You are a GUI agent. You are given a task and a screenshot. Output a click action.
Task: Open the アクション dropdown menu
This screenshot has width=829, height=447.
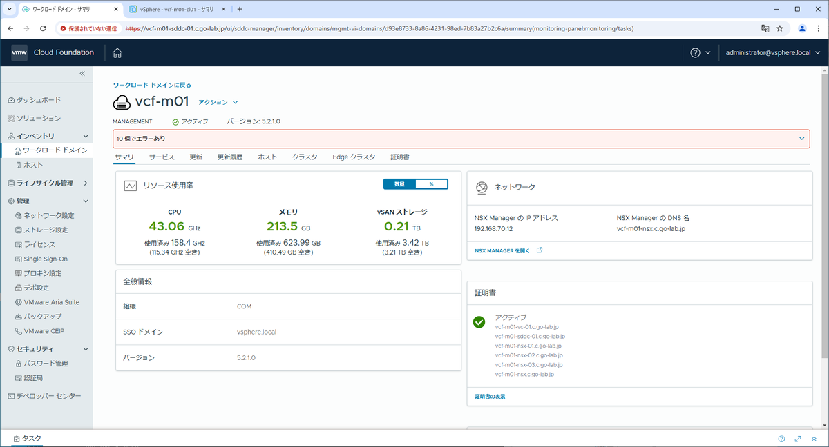[x=218, y=102]
